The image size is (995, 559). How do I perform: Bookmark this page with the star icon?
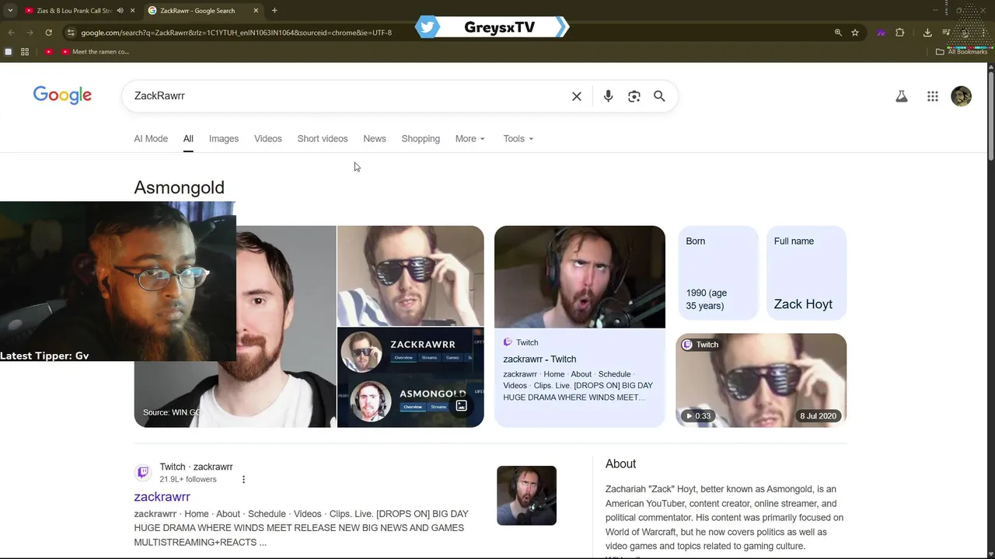pos(855,33)
